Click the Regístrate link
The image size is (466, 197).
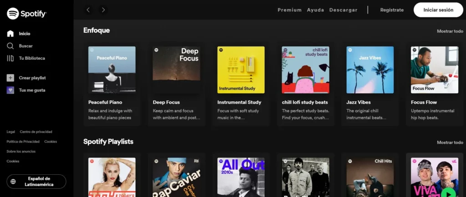click(x=392, y=10)
